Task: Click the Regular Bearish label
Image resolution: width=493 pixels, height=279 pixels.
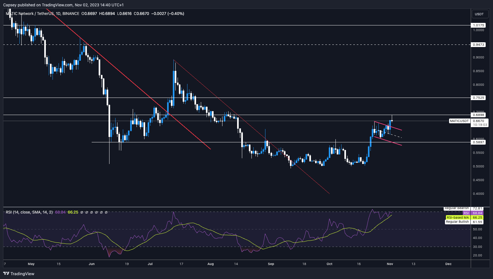Action: point(456,208)
